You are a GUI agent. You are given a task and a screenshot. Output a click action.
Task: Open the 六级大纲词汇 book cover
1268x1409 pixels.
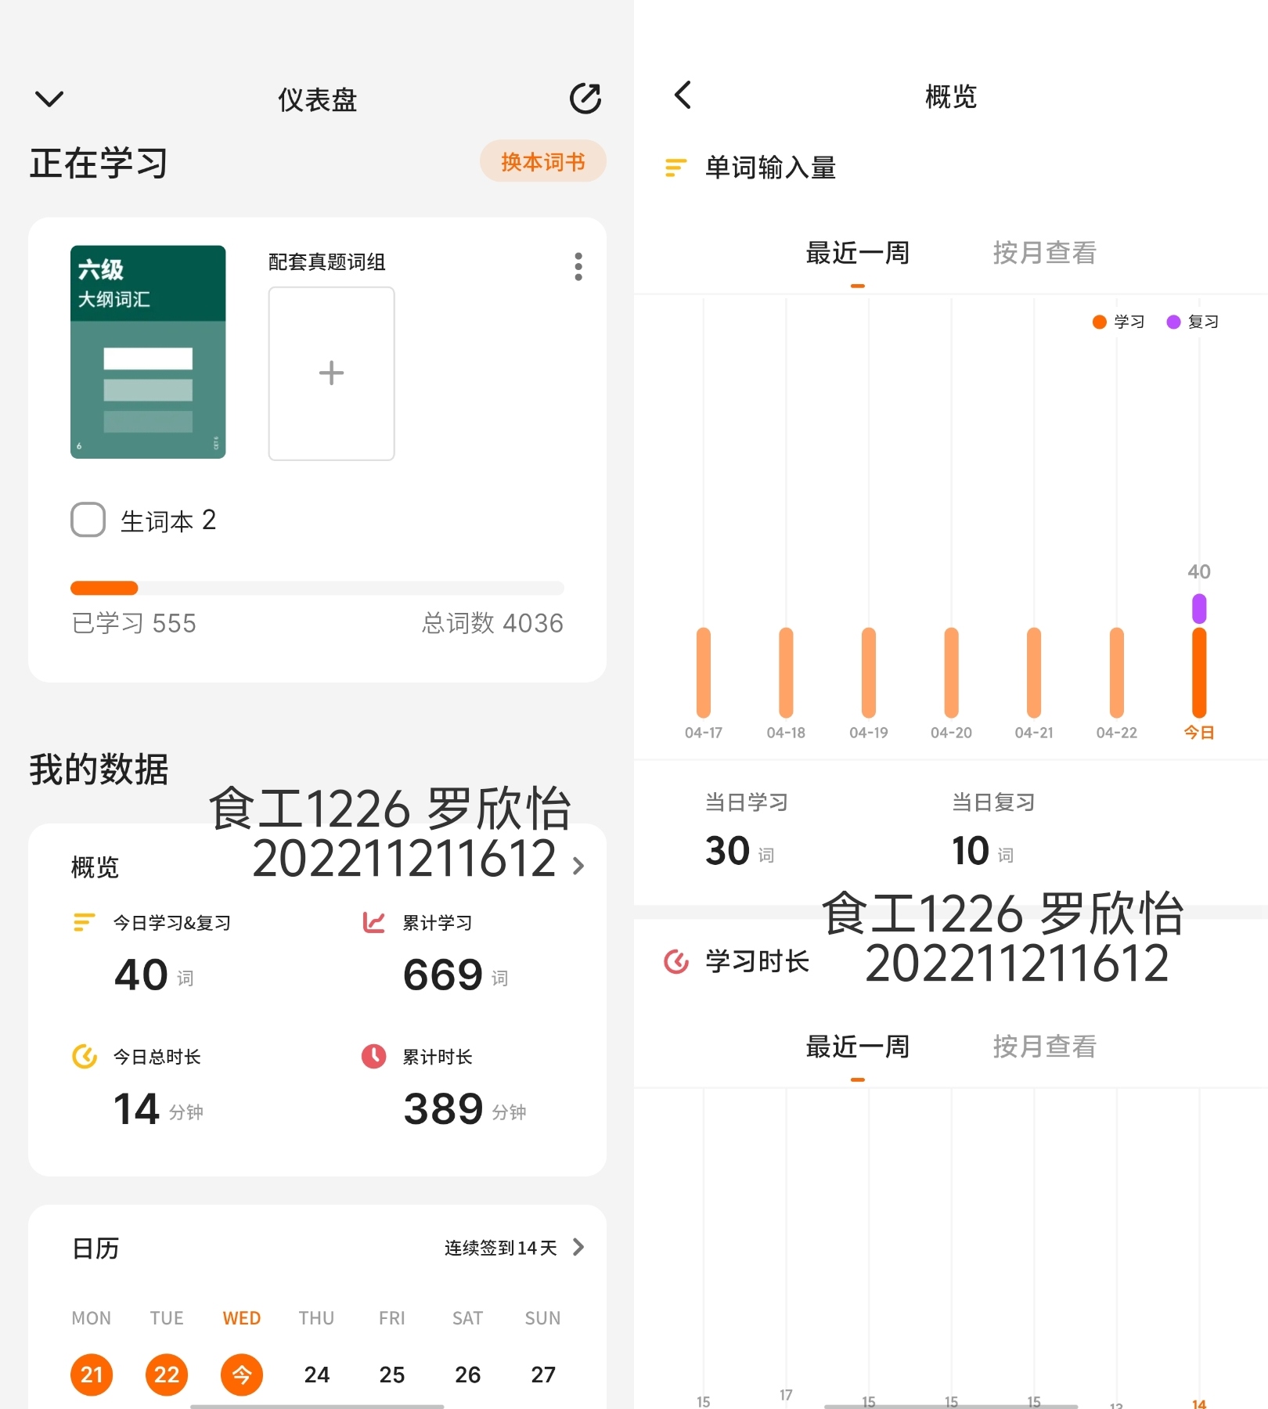[148, 351]
